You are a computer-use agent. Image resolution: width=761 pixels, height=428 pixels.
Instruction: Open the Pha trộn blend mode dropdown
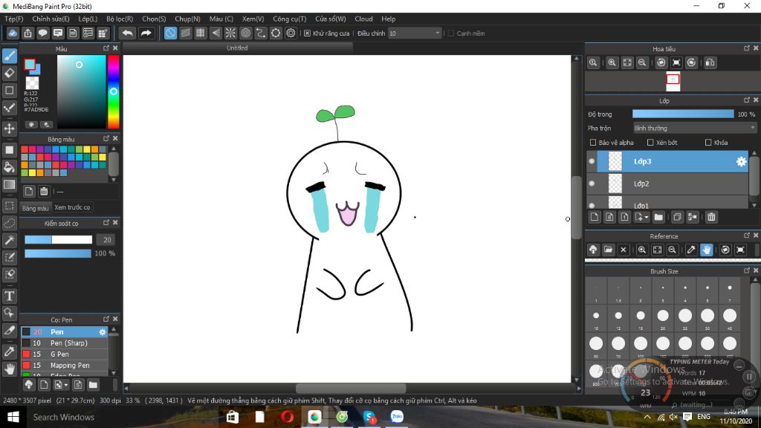tap(695, 128)
